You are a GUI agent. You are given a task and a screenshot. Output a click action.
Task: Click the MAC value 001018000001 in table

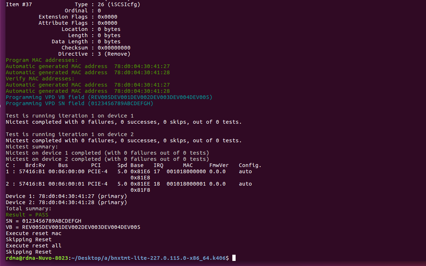coord(186,184)
